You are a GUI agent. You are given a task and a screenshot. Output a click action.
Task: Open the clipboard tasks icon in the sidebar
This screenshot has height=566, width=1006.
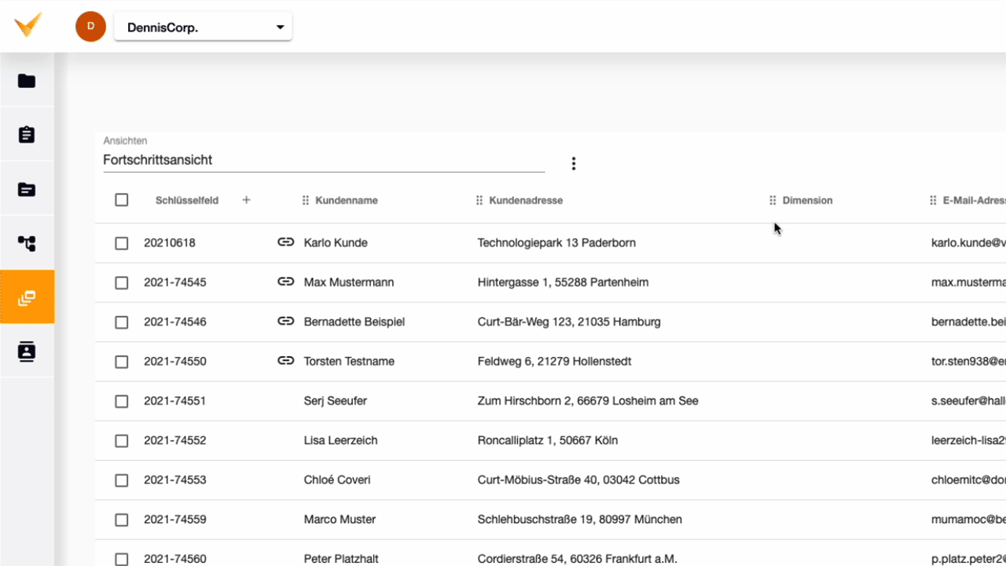tap(27, 134)
